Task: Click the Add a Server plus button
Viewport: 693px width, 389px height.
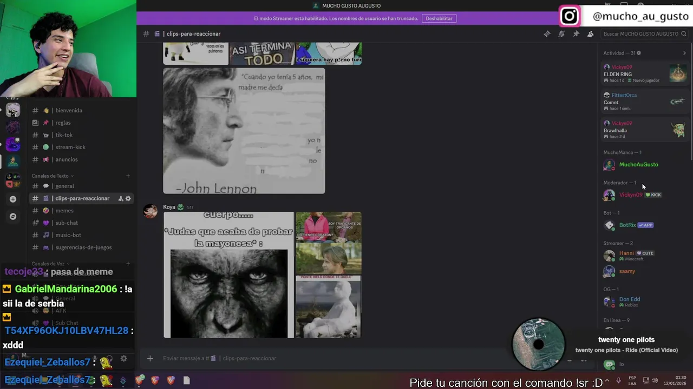Action: (x=13, y=199)
